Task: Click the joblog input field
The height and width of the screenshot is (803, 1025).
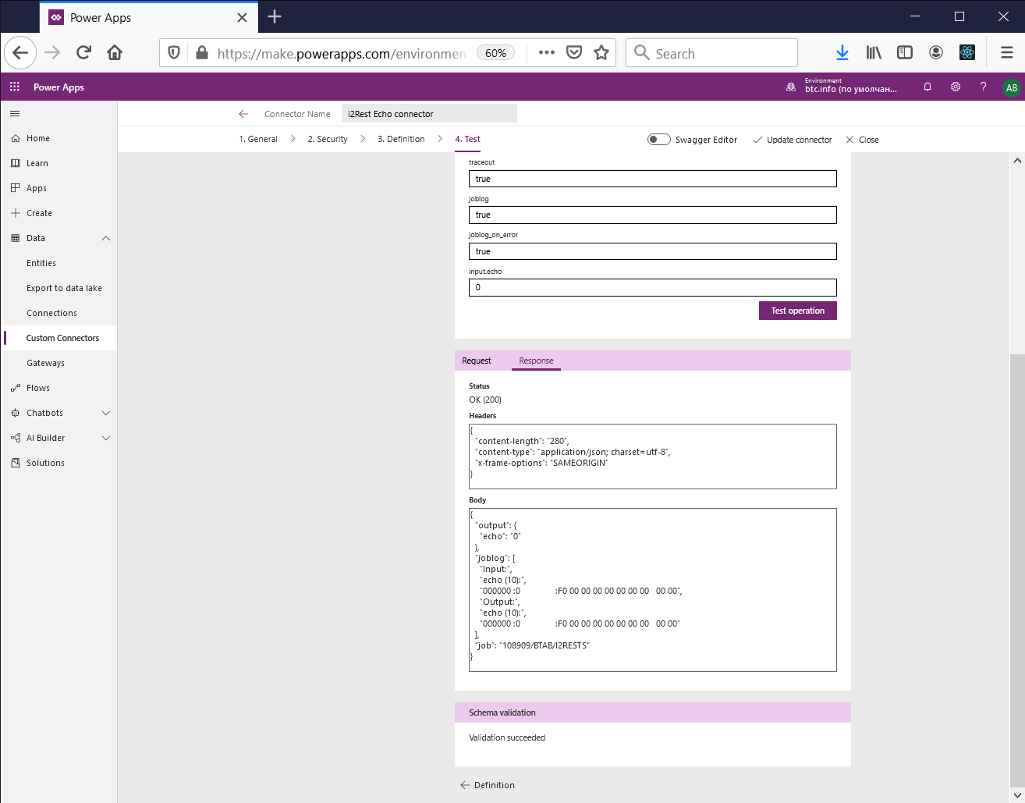Action: point(653,215)
